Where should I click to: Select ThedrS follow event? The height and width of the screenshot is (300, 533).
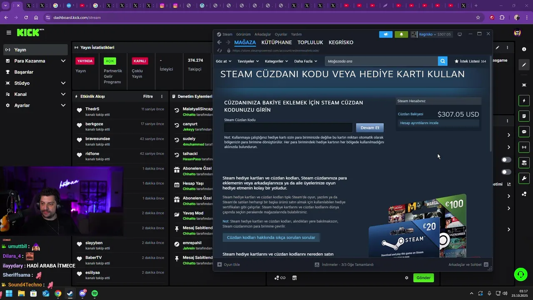tap(120, 112)
